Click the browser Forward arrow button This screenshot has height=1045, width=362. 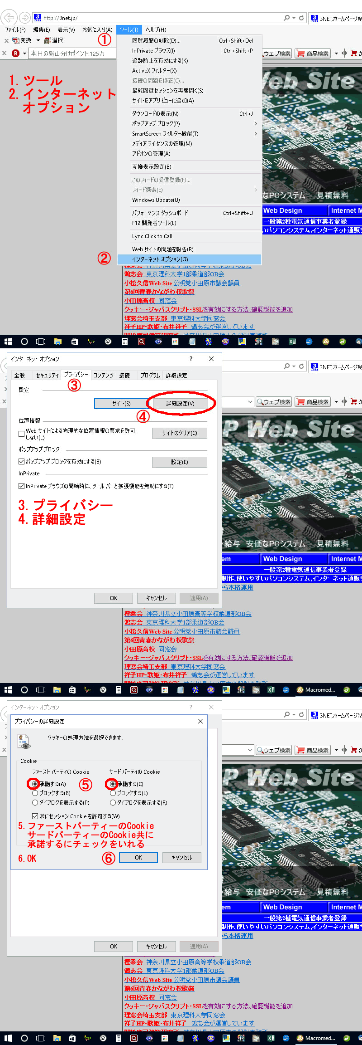[24, 18]
